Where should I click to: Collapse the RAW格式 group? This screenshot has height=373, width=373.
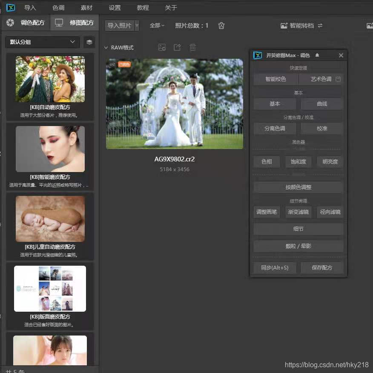pyautogui.click(x=106, y=48)
